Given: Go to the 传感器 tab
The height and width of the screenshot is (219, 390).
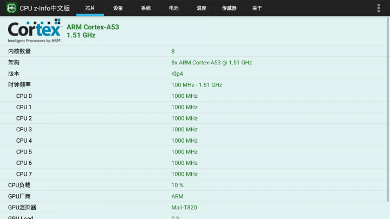Looking at the screenshot, I should 229,8.
